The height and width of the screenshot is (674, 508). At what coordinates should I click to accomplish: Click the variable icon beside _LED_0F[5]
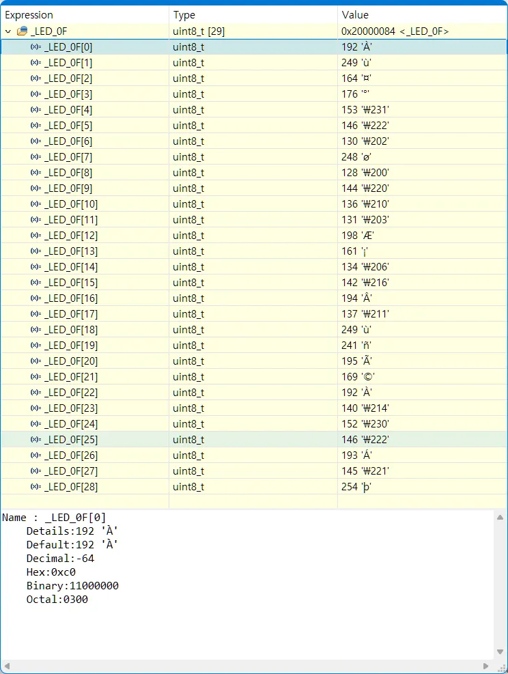[36, 126]
